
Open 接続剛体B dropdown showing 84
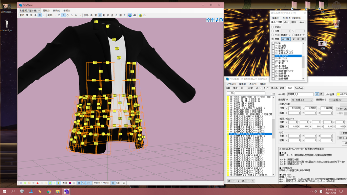pyautogui.click(x=338, y=100)
